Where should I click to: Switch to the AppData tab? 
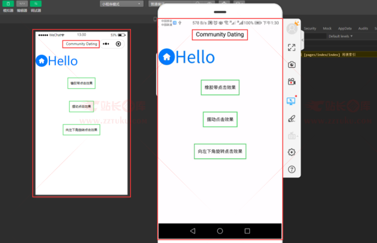pyautogui.click(x=345, y=28)
